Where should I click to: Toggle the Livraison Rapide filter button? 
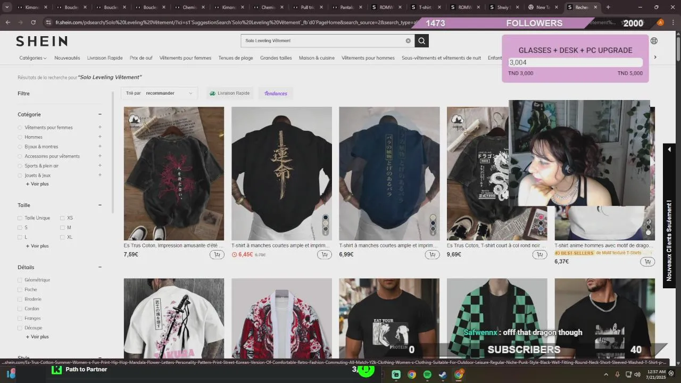point(230,93)
